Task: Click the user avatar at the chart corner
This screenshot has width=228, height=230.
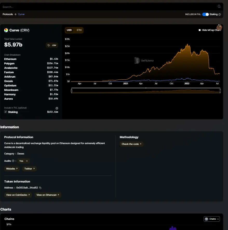Action: [219, 27]
